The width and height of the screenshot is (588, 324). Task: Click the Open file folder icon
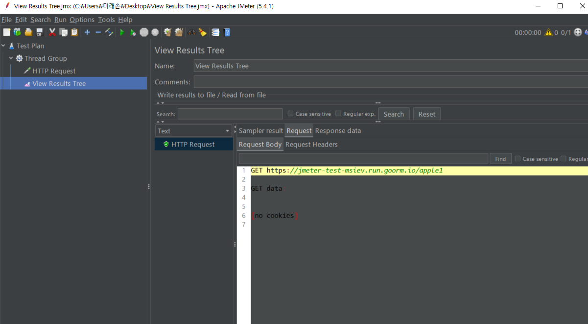[x=28, y=32]
